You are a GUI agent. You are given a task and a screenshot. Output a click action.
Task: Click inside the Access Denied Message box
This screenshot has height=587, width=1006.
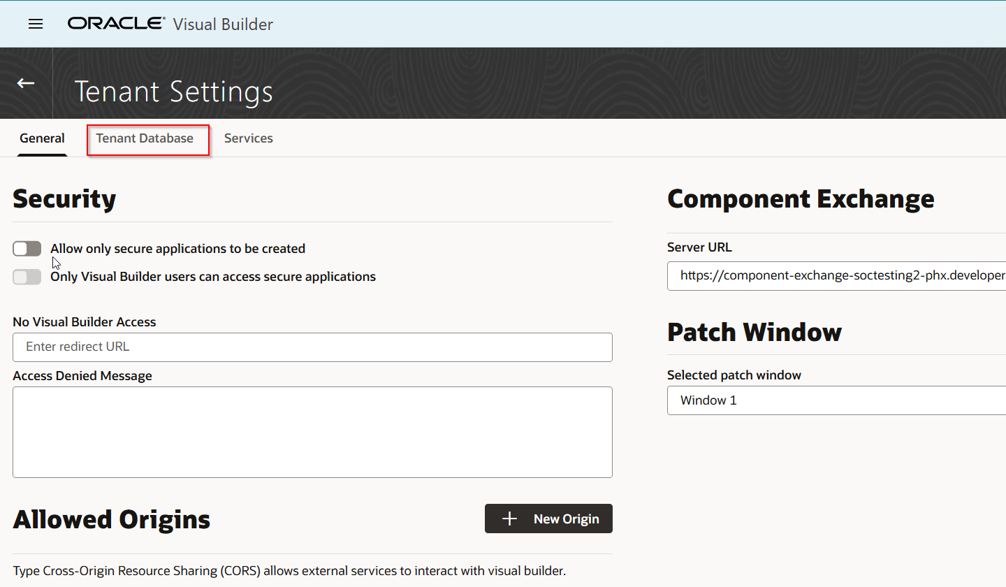point(312,432)
